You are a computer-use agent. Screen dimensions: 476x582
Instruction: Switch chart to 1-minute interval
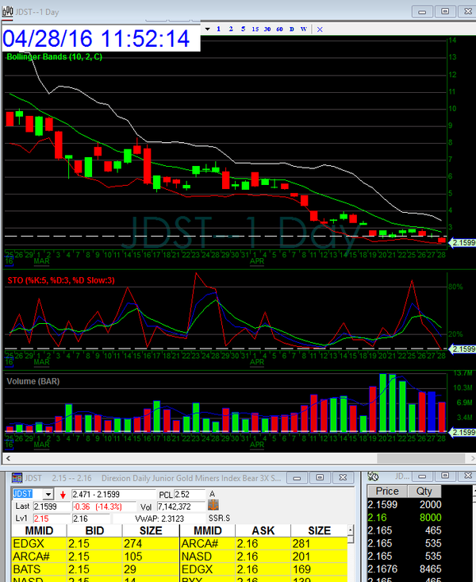[x=218, y=29]
